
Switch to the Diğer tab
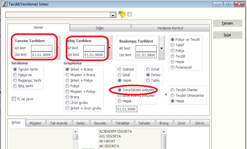point(100,28)
